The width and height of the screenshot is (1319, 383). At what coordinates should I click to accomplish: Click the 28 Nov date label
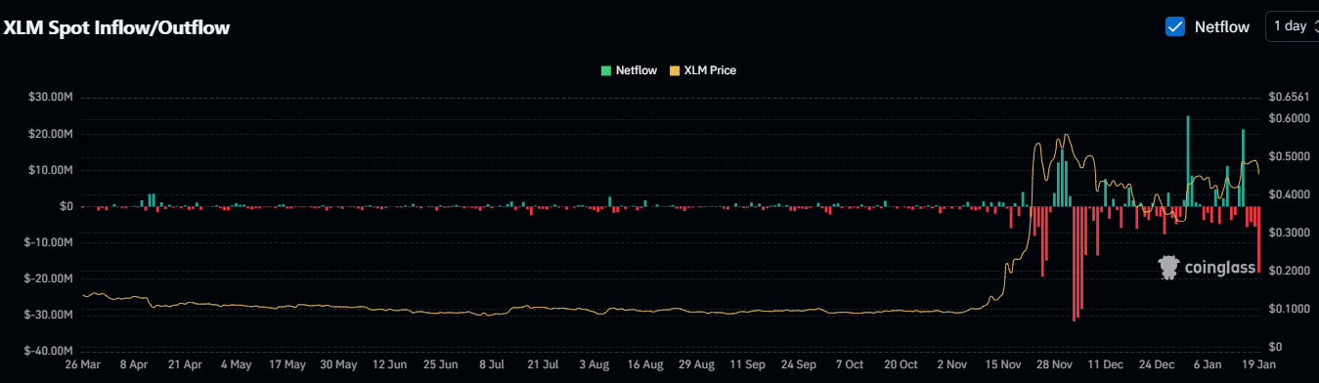click(1053, 364)
